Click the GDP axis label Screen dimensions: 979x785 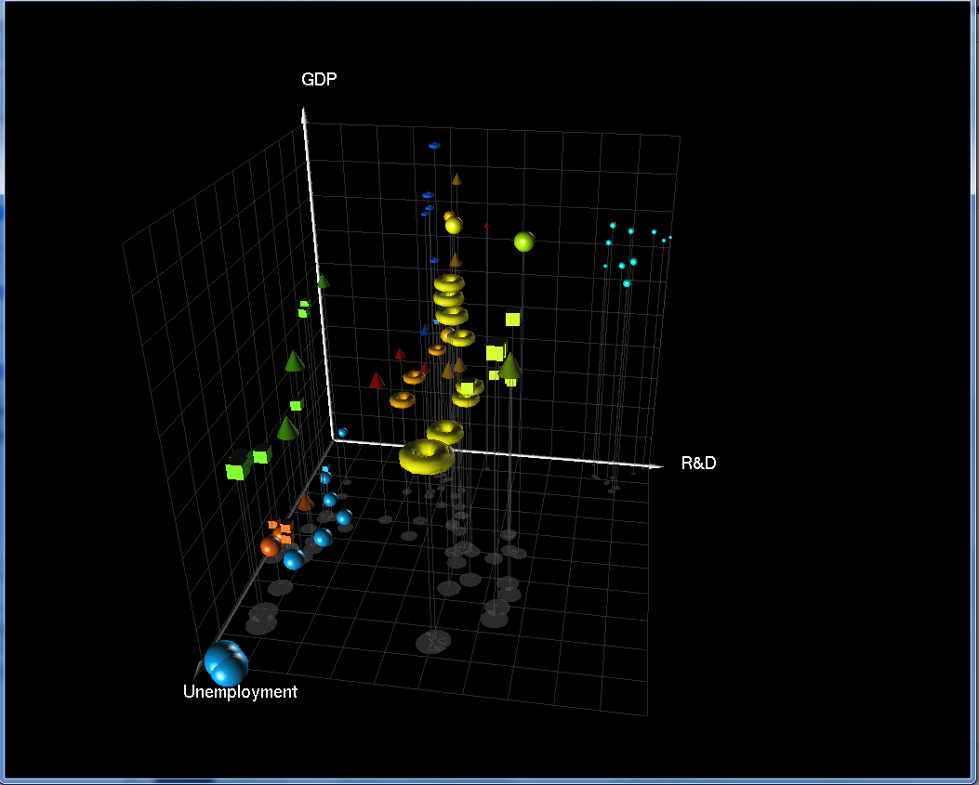(x=319, y=79)
